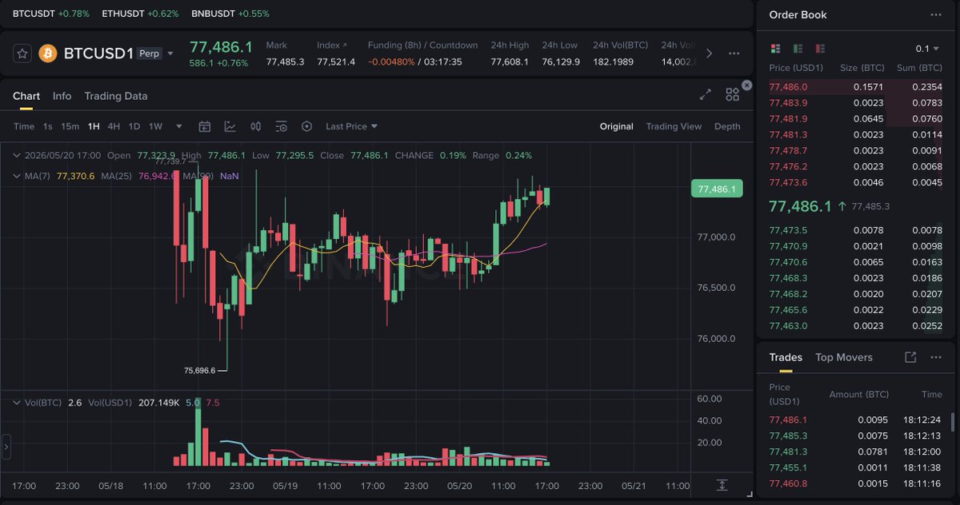Click the green 77,486.1 price axis label
Viewport: 960px width, 505px height.
718,189
